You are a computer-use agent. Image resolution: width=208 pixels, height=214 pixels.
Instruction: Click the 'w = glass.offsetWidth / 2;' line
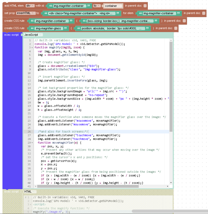(x=59, y=106)
